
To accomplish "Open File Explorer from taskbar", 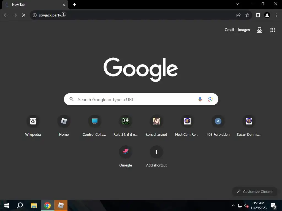I will point(34,206).
